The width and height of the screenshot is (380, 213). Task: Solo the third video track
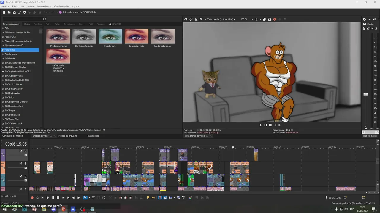click(26, 176)
